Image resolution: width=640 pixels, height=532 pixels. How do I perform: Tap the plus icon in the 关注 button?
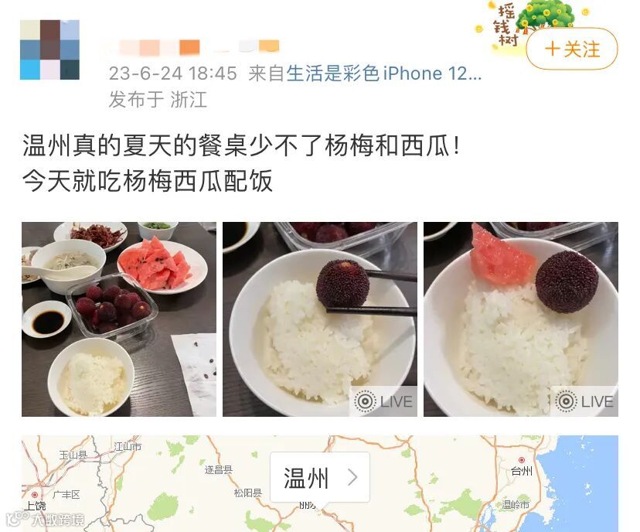click(x=552, y=49)
